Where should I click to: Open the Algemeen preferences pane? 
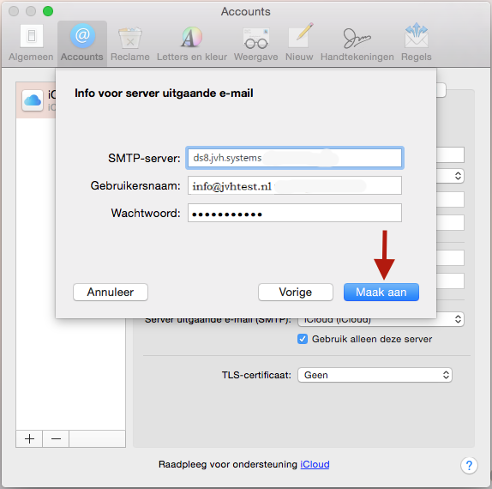pyautogui.click(x=31, y=43)
